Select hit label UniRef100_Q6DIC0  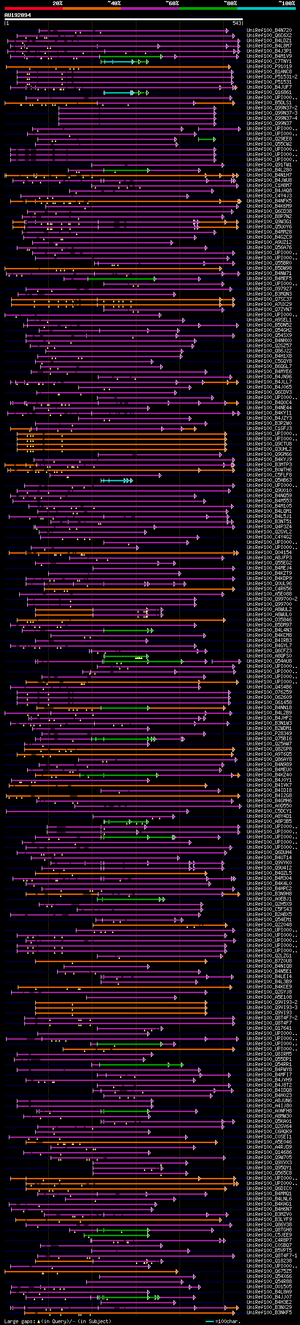[x=269, y=1190]
